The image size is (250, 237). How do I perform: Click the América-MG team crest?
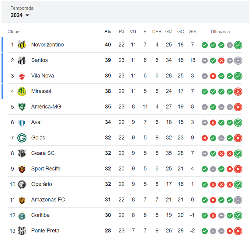click(x=22, y=107)
